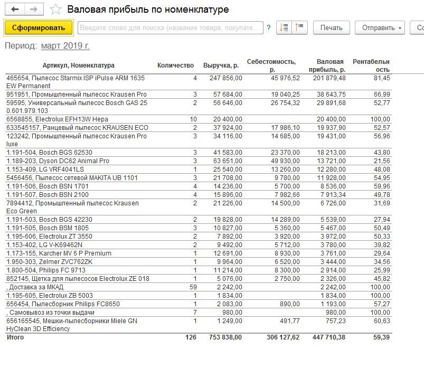Click the Выручка, р. column header
The height and width of the screenshot is (368, 424).
coord(221,65)
